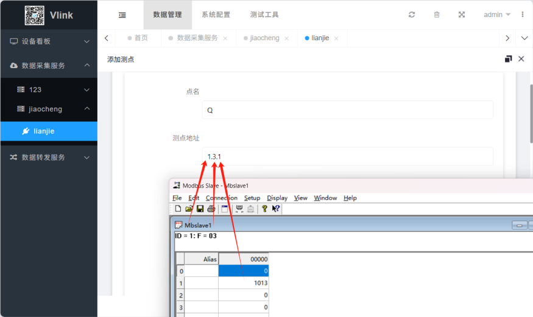The height and width of the screenshot is (317, 533).
Task: Collapse the jiaocheng sidebar item
Action: pyautogui.click(x=49, y=109)
